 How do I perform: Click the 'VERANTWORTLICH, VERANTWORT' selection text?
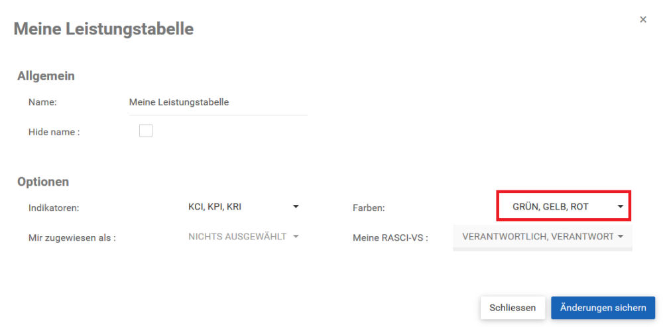point(538,237)
